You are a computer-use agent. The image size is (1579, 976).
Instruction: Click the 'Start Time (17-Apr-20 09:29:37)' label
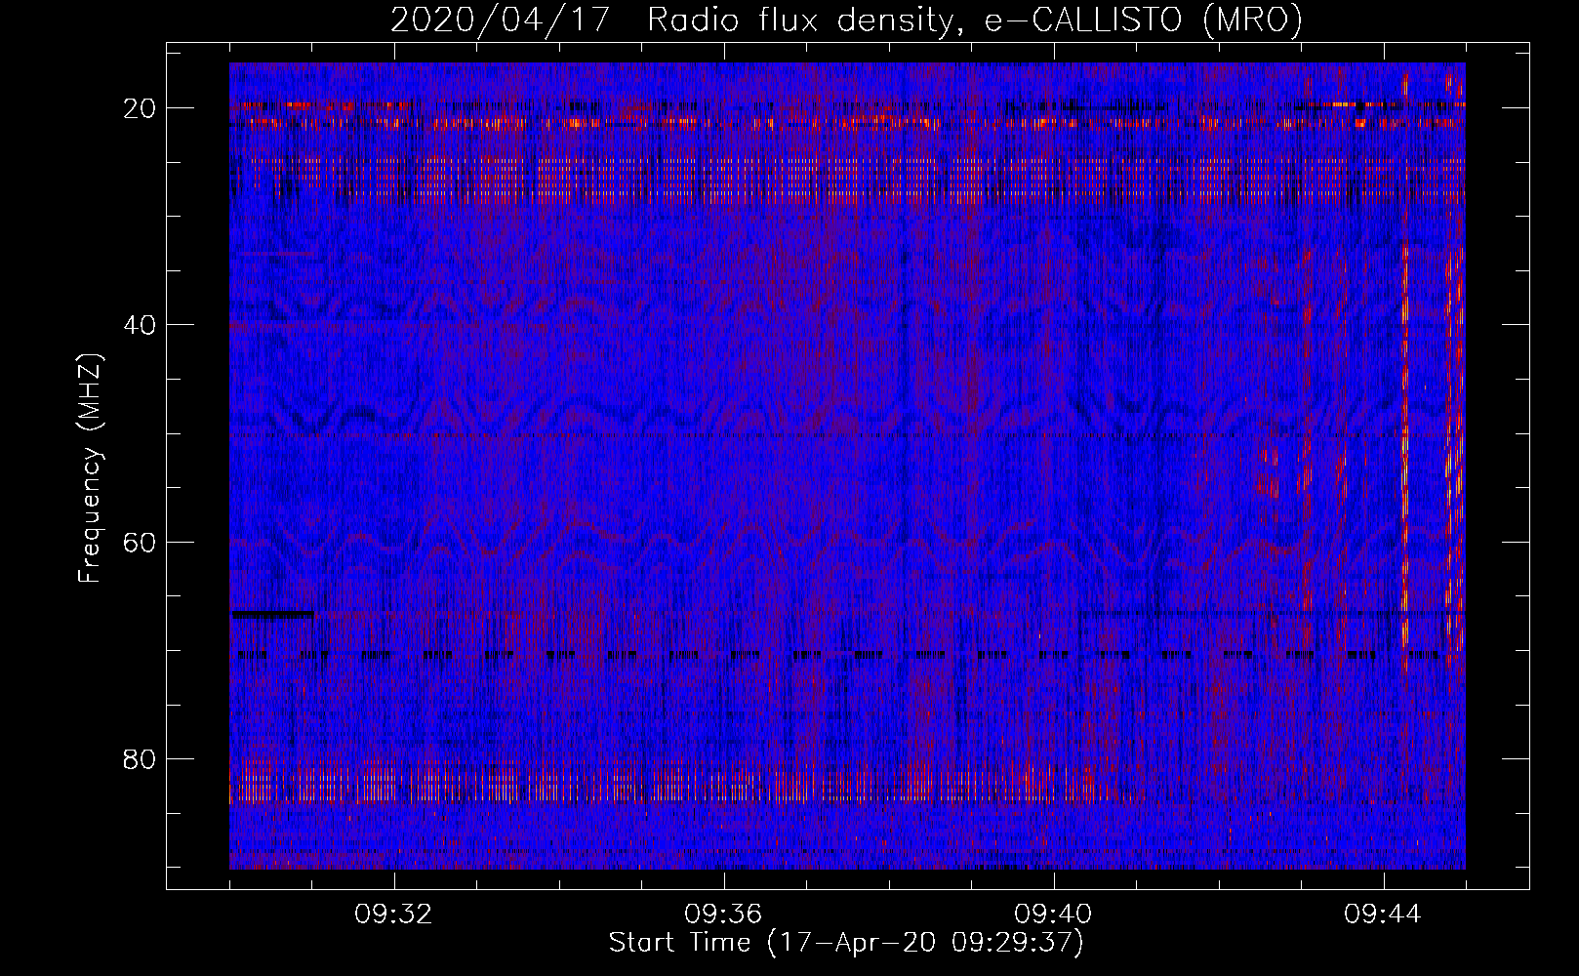[x=846, y=943]
